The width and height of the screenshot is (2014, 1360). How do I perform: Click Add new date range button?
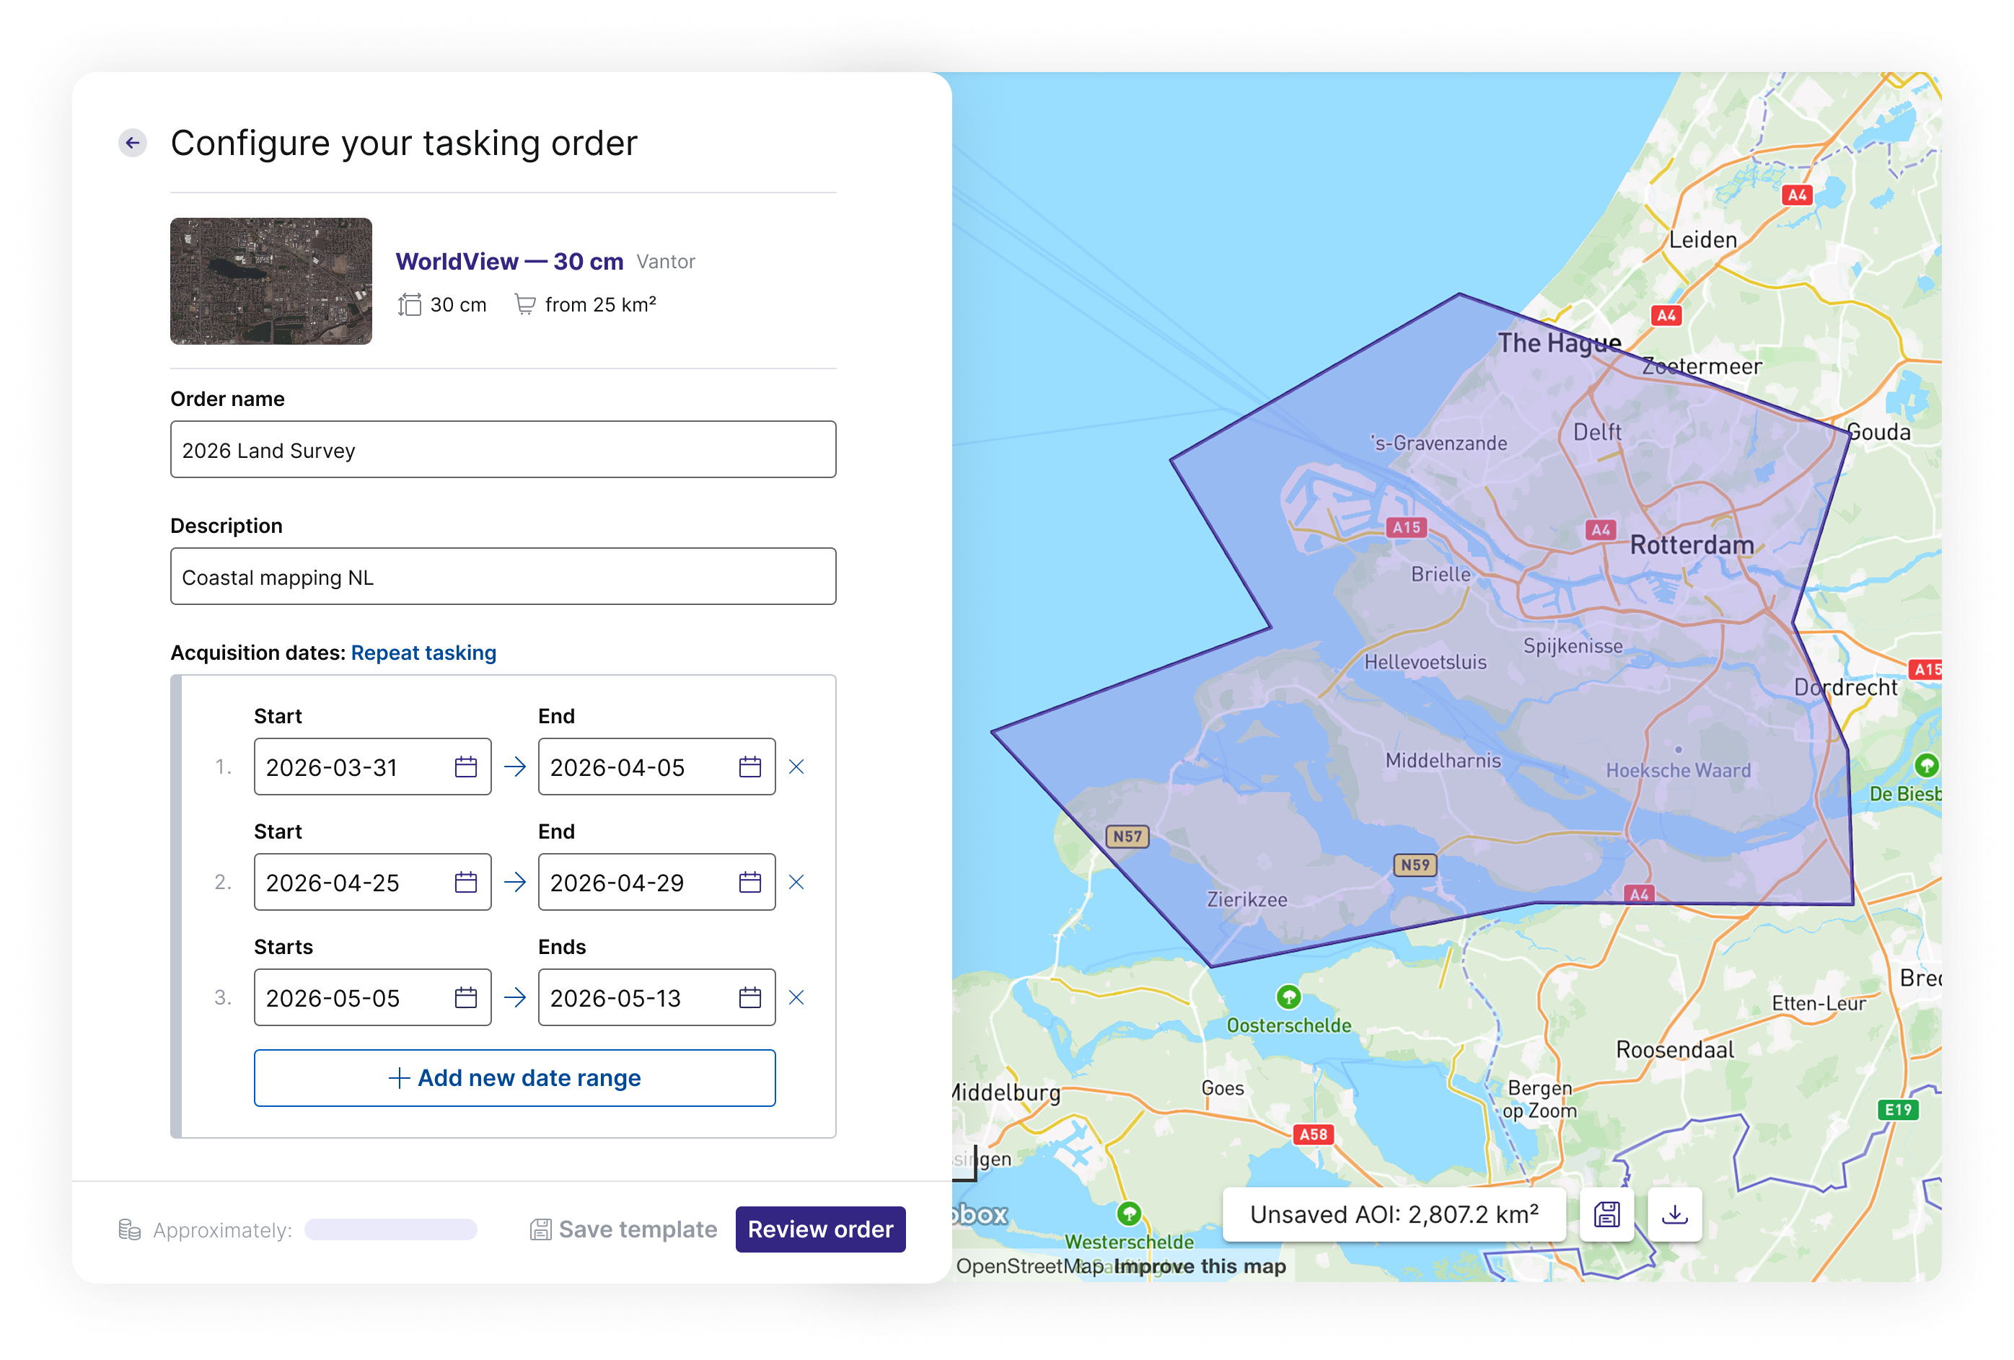click(515, 1077)
